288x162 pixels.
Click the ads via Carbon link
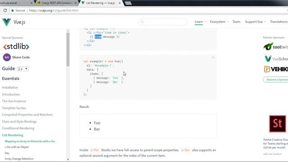click(272, 154)
